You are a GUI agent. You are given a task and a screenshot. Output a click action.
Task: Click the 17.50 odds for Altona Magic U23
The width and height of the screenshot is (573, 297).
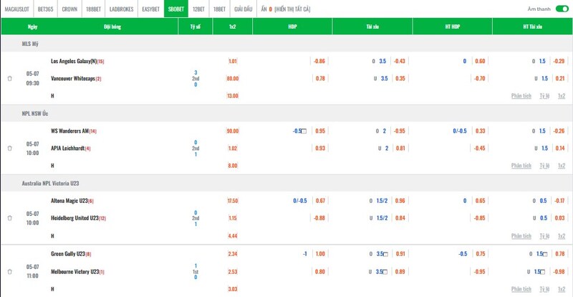coord(233,201)
